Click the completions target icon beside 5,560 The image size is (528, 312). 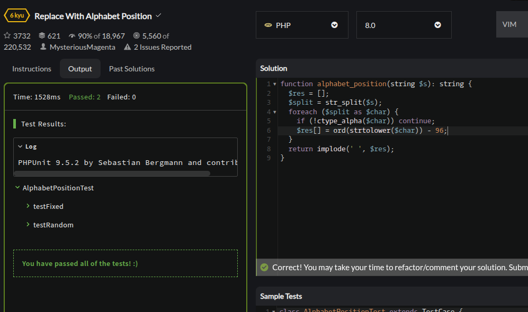click(136, 36)
